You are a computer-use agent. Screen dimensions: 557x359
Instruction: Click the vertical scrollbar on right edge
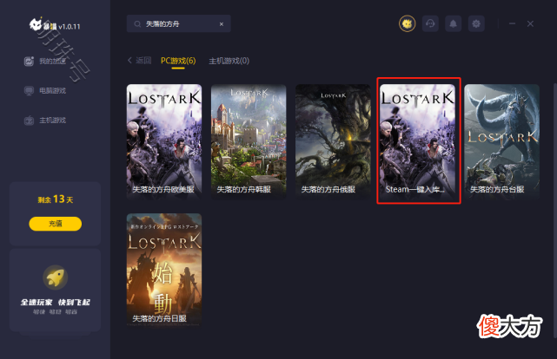click(555, 211)
